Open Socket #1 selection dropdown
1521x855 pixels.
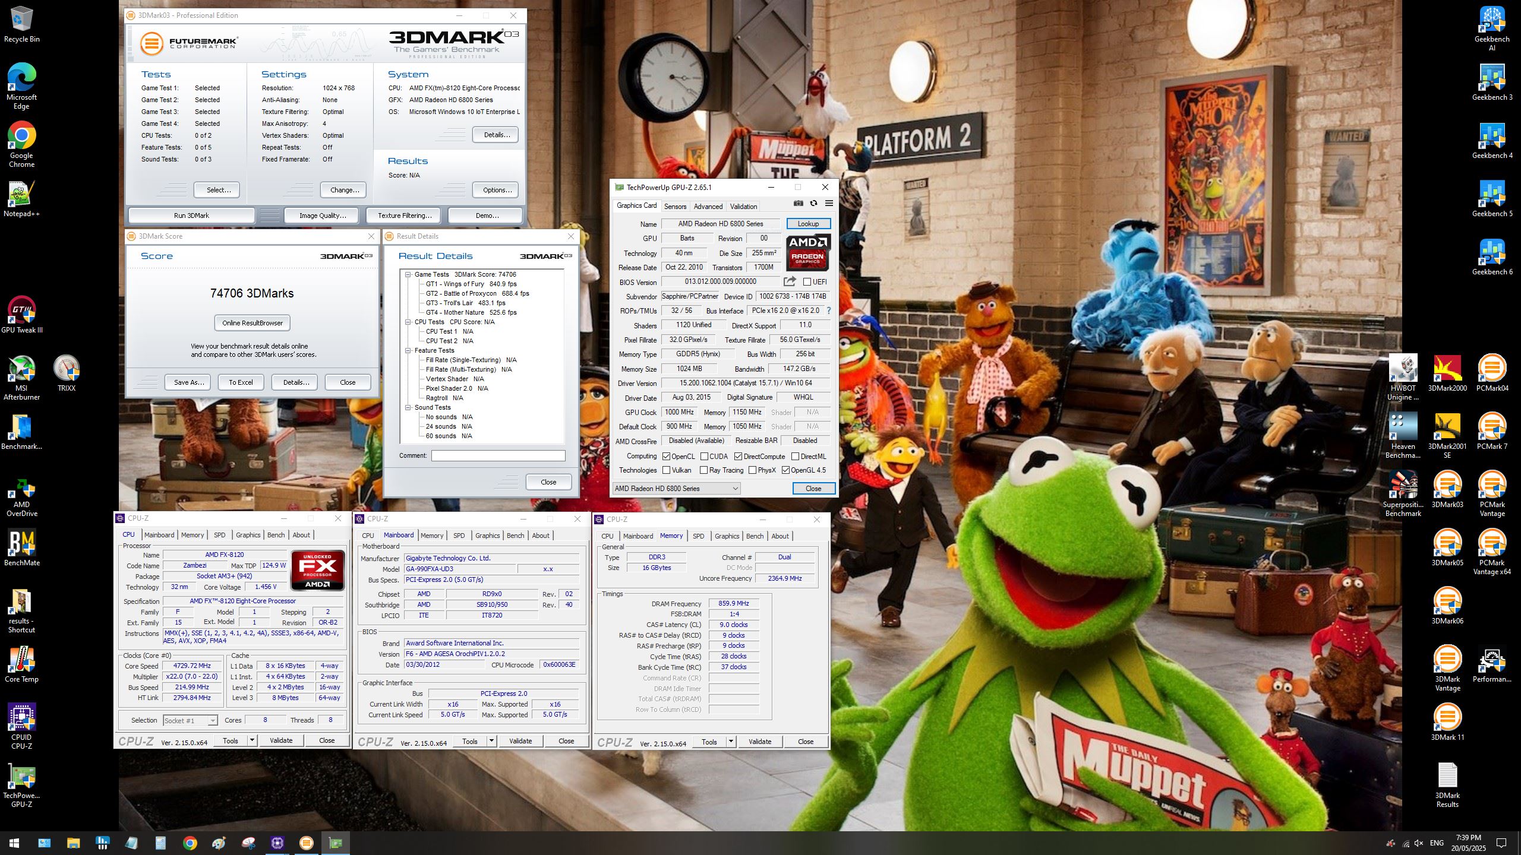coord(190,721)
